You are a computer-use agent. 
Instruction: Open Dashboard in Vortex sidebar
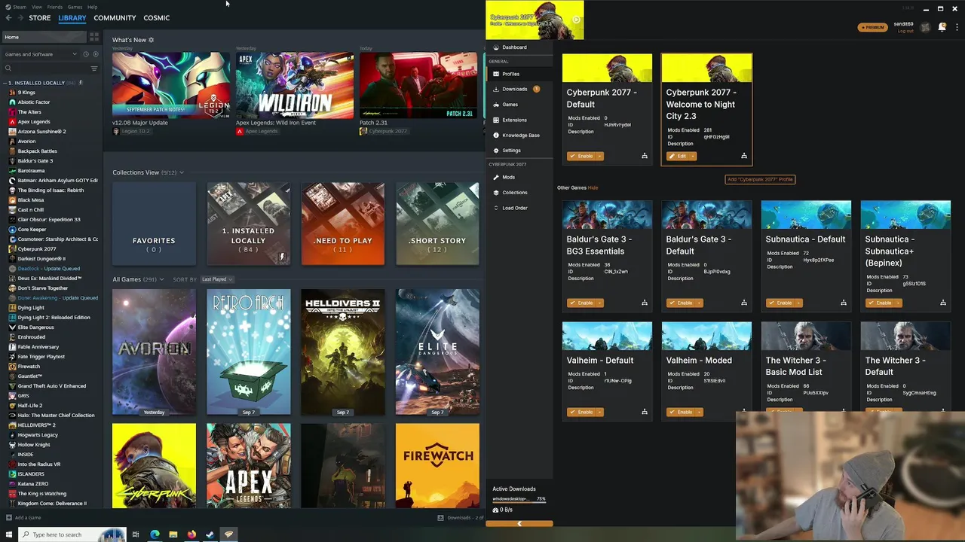[519, 47]
